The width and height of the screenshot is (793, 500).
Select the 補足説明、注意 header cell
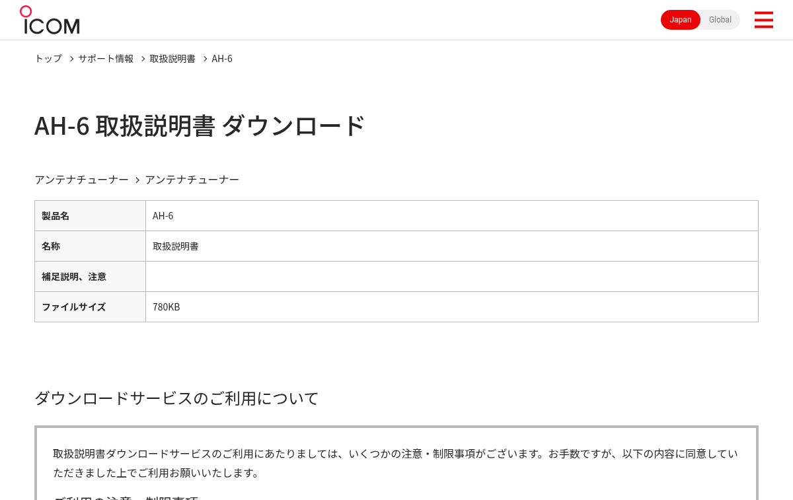click(90, 277)
